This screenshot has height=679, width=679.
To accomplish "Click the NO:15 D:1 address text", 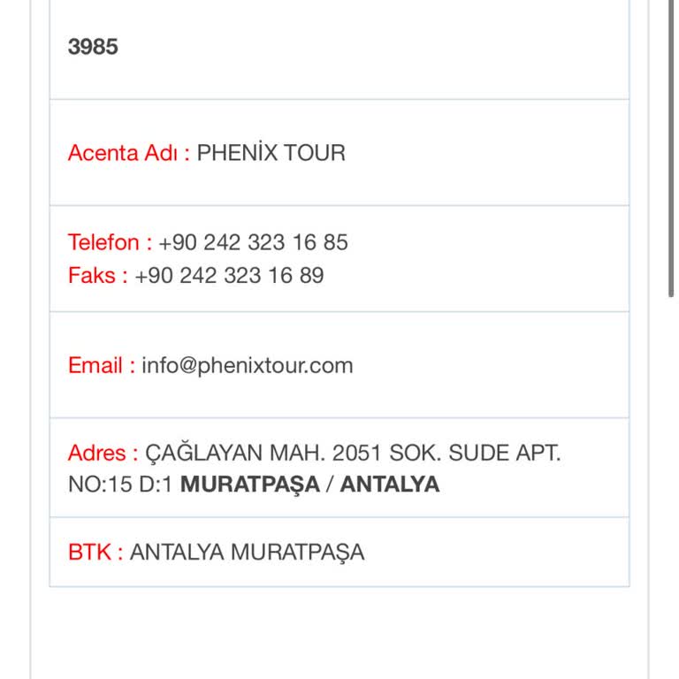I will click(120, 484).
